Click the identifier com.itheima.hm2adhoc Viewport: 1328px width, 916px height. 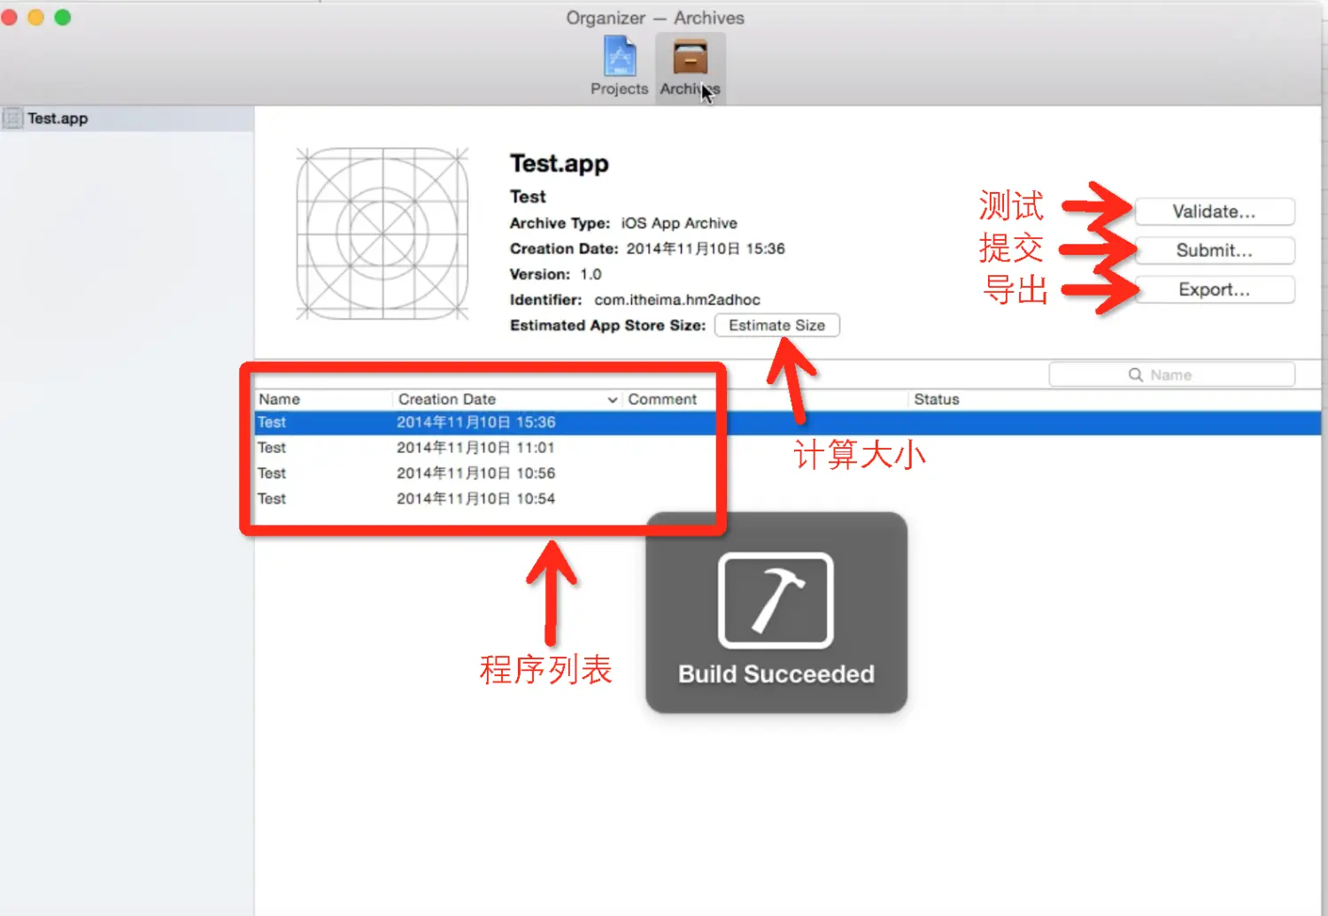pyautogui.click(x=677, y=300)
